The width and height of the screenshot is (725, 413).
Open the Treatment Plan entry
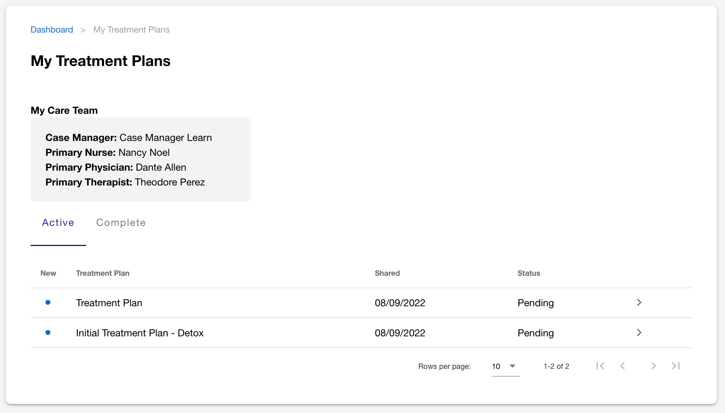[x=109, y=303]
